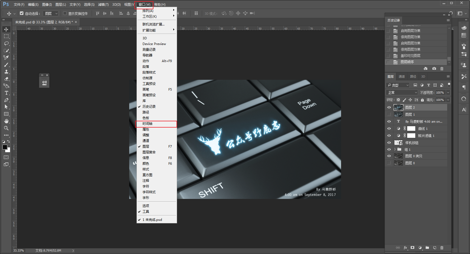
Task: Click the background color swatch
Action: tap(8, 150)
